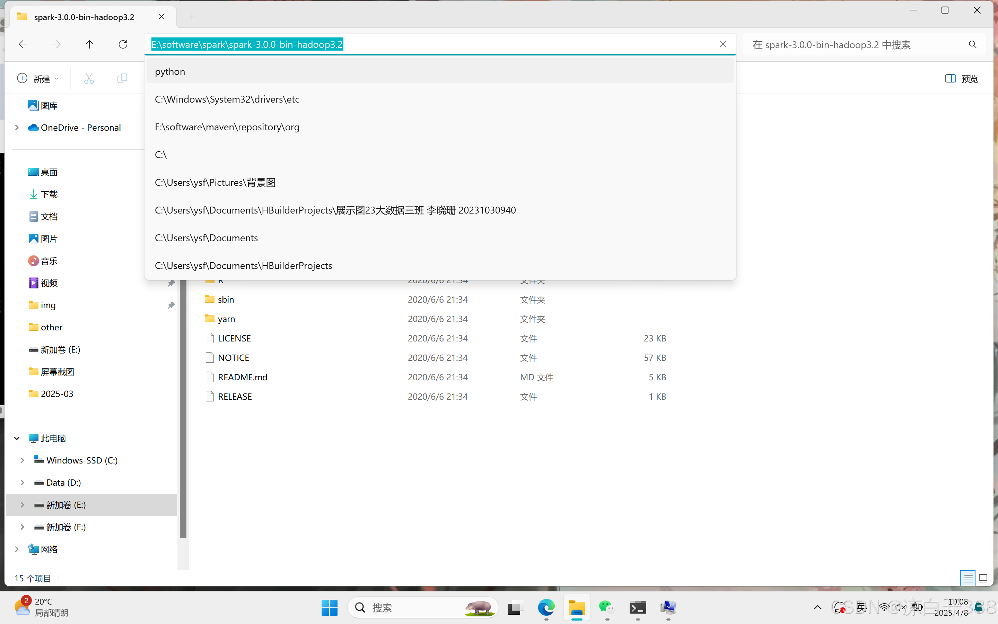
Task: Select the Cut icon in the toolbar
Action: (x=89, y=78)
